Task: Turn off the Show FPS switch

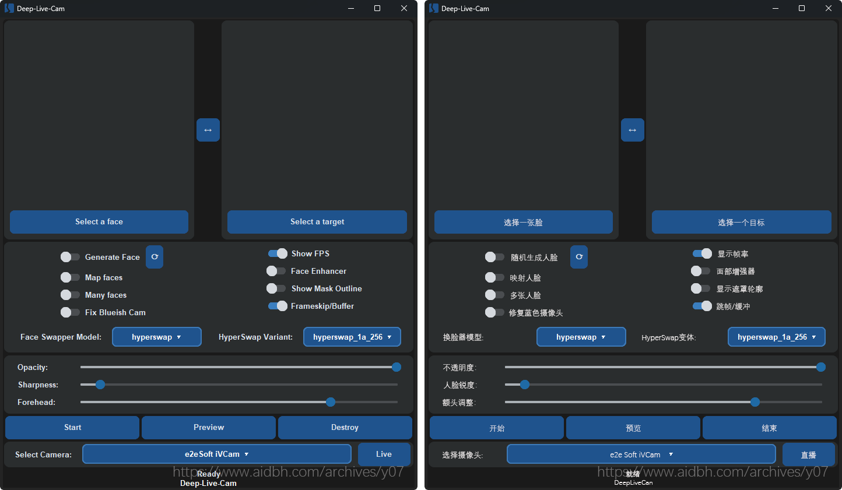Action: click(278, 253)
